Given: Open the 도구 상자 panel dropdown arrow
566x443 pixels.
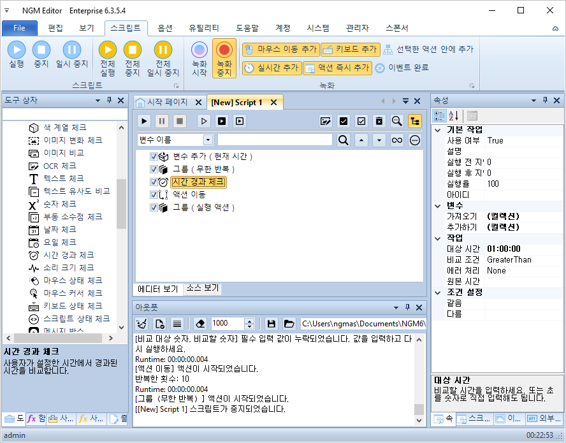Looking at the screenshot, I should tap(98, 100).
